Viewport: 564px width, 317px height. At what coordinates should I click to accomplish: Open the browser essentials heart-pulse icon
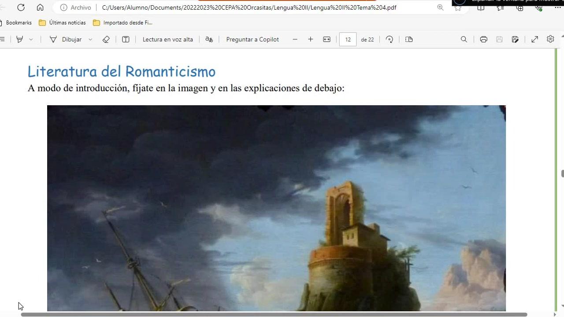pos(539,7)
